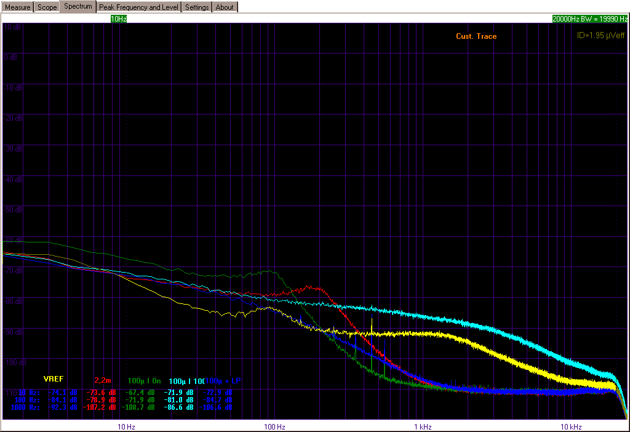Viewport: 630px width, 432px height.
Task: Click the green -67.4 dB value
Action: tap(140, 393)
